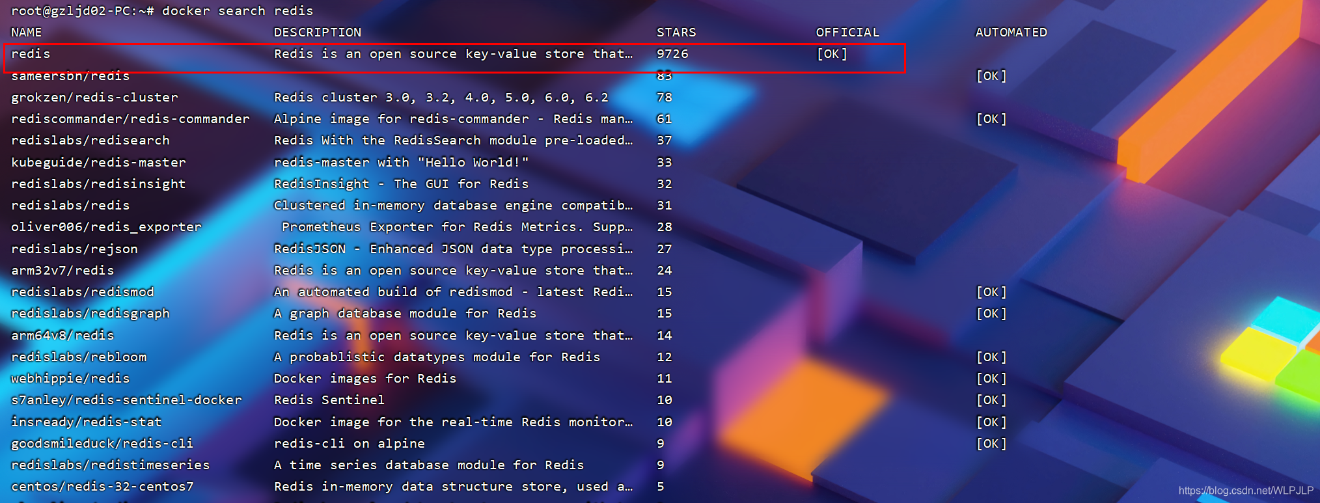
Task: Click the star count 9726
Action: (672, 54)
